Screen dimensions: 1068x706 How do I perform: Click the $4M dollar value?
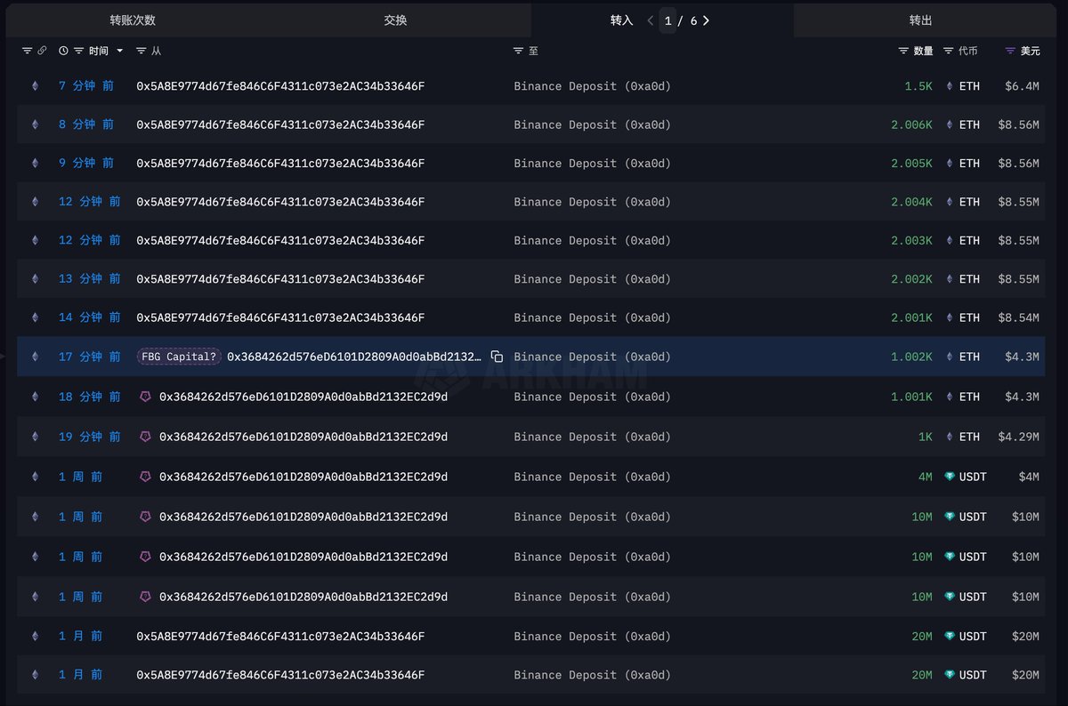pyautogui.click(x=1029, y=477)
